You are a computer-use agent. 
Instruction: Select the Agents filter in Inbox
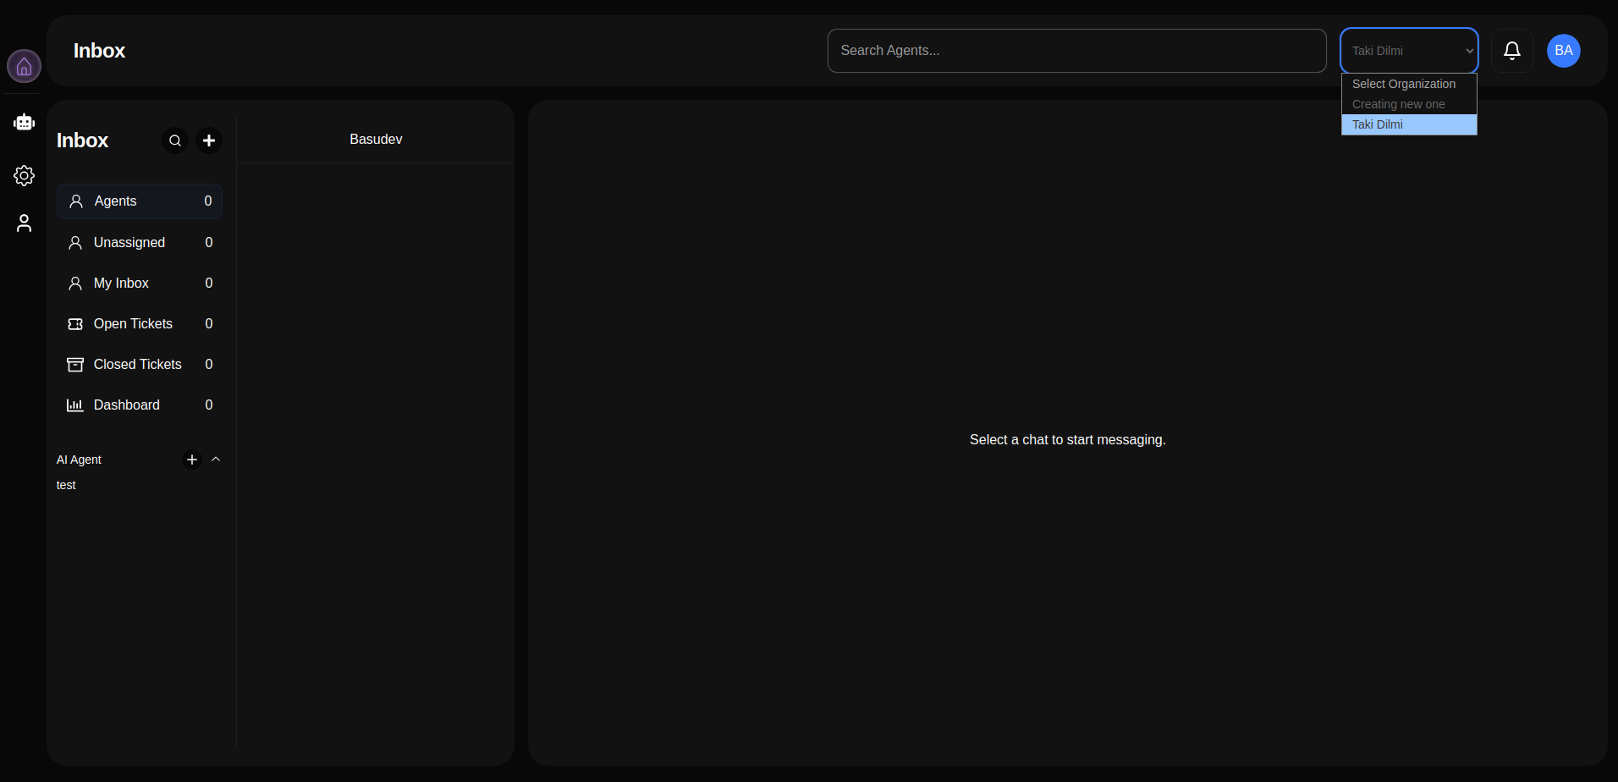tap(139, 201)
